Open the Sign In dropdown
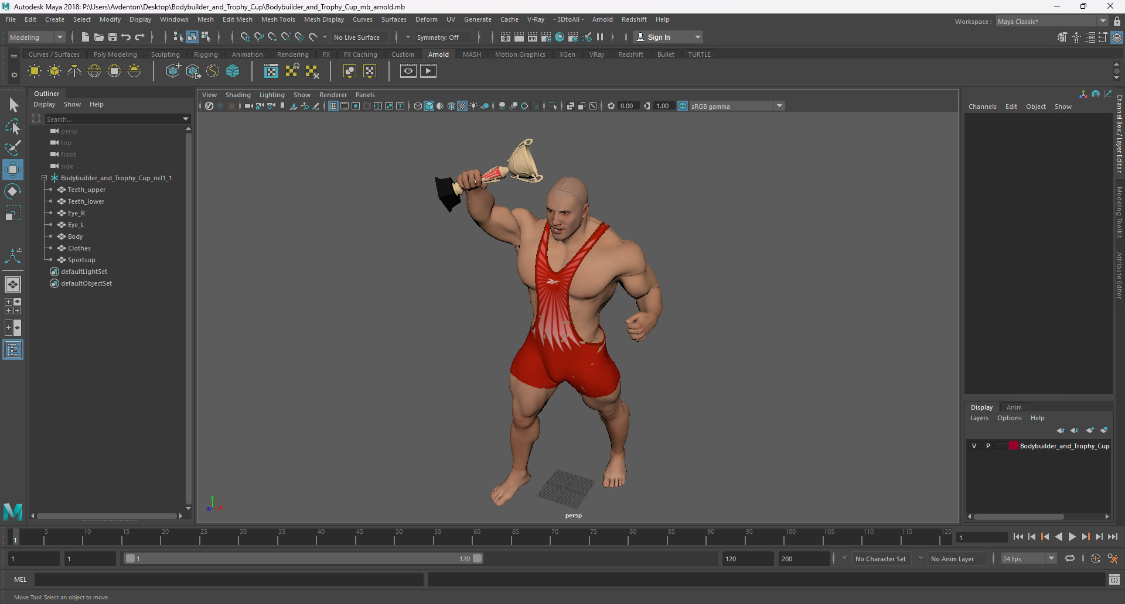 click(668, 37)
